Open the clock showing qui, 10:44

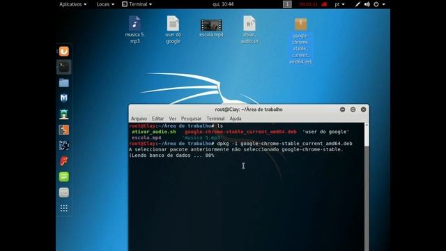pos(223,4)
